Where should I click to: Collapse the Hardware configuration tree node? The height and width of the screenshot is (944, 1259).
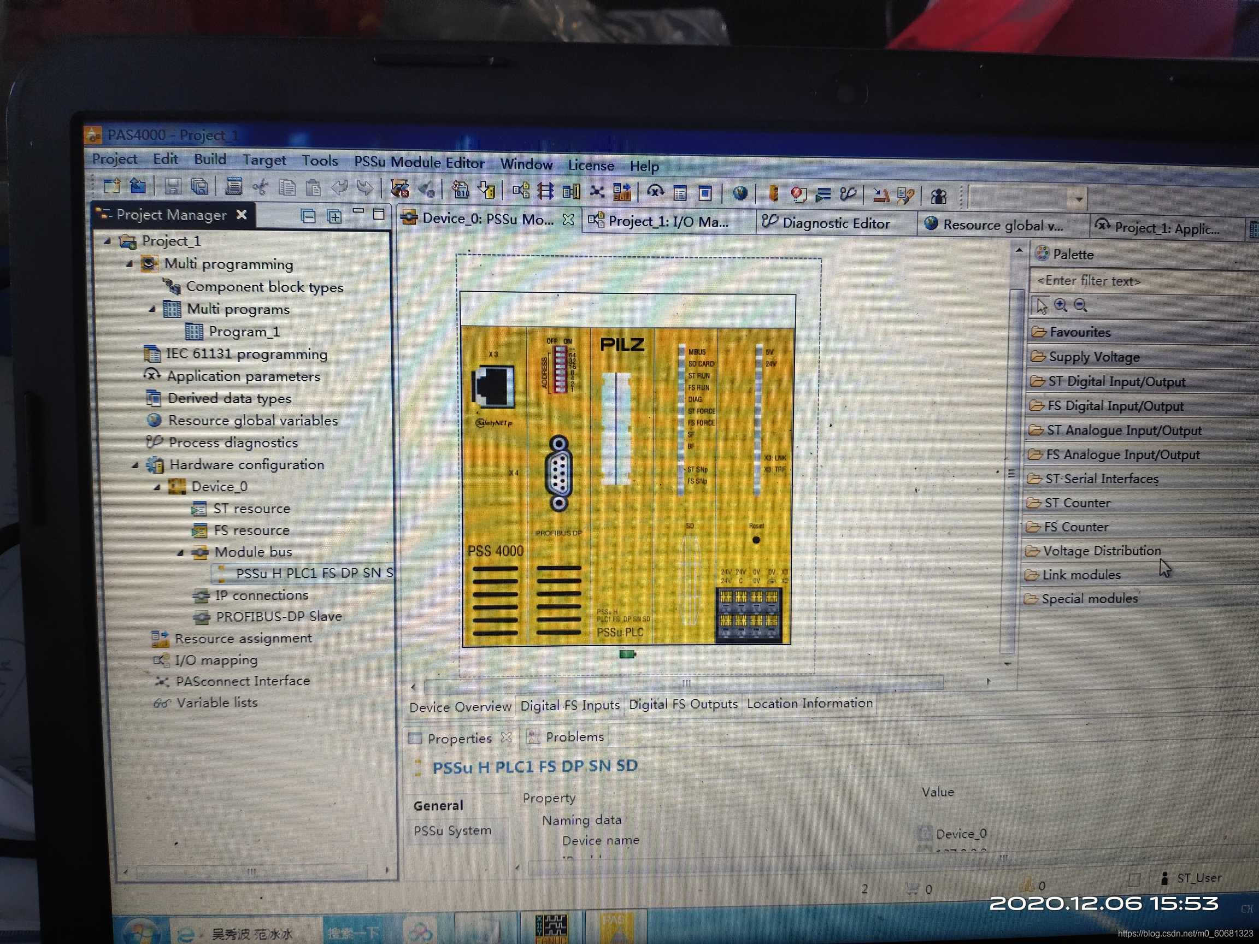pyautogui.click(x=135, y=465)
